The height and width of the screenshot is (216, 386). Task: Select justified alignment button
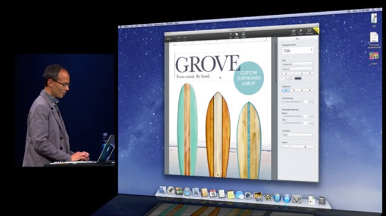[x=309, y=90]
